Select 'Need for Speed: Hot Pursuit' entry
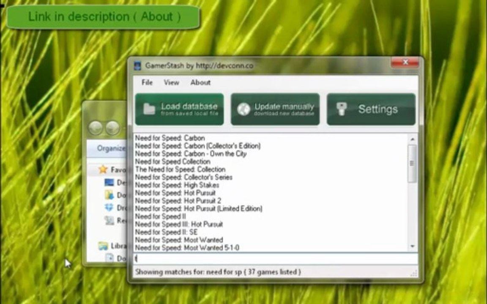Image resolution: width=487 pixels, height=304 pixels. point(175,193)
